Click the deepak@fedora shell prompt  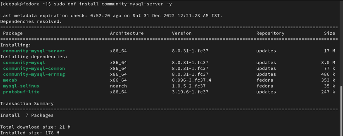click(x=26, y=4)
